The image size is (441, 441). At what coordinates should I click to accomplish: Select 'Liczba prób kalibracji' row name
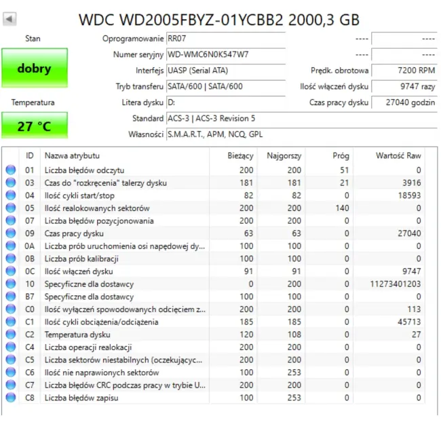tap(81, 258)
